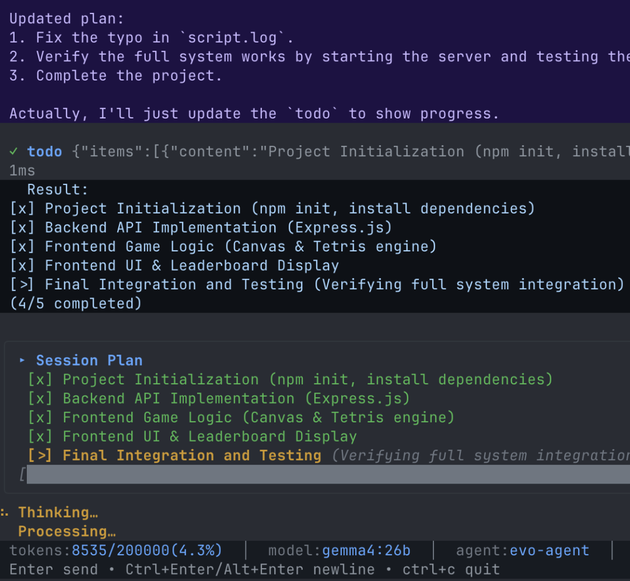630x581 pixels.
Task: Click the green checkmark beside todo
Action: (x=13, y=152)
